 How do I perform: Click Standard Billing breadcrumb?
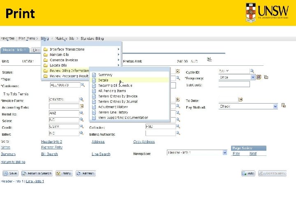92,39
